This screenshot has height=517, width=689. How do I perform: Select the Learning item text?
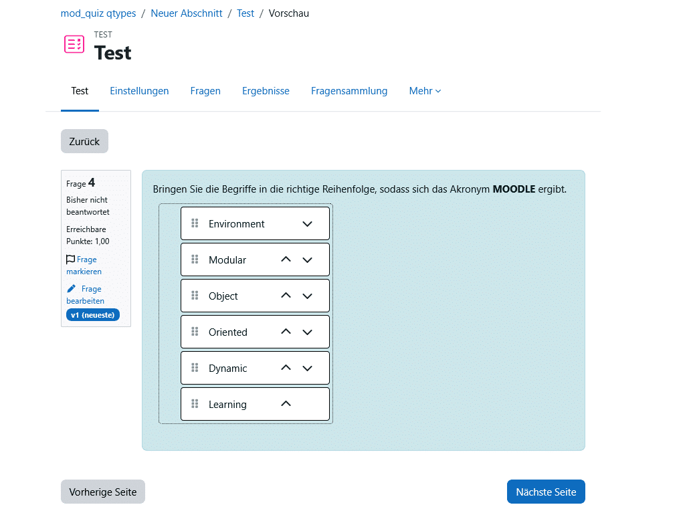pyautogui.click(x=227, y=404)
